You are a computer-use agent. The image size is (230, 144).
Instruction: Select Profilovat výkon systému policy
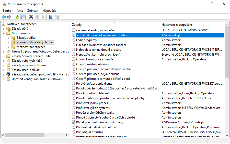coord(148,108)
